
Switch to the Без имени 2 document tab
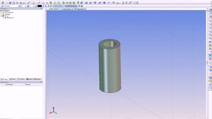click(x=55, y=9)
